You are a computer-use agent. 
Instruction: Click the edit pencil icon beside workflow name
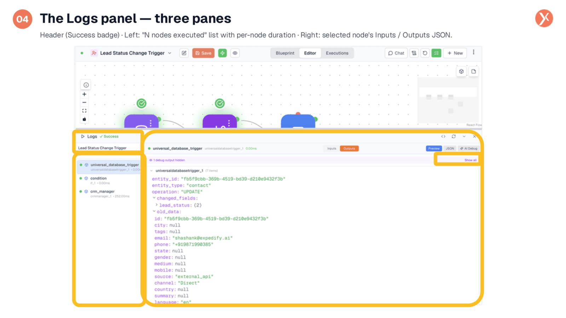click(x=184, y=53)
